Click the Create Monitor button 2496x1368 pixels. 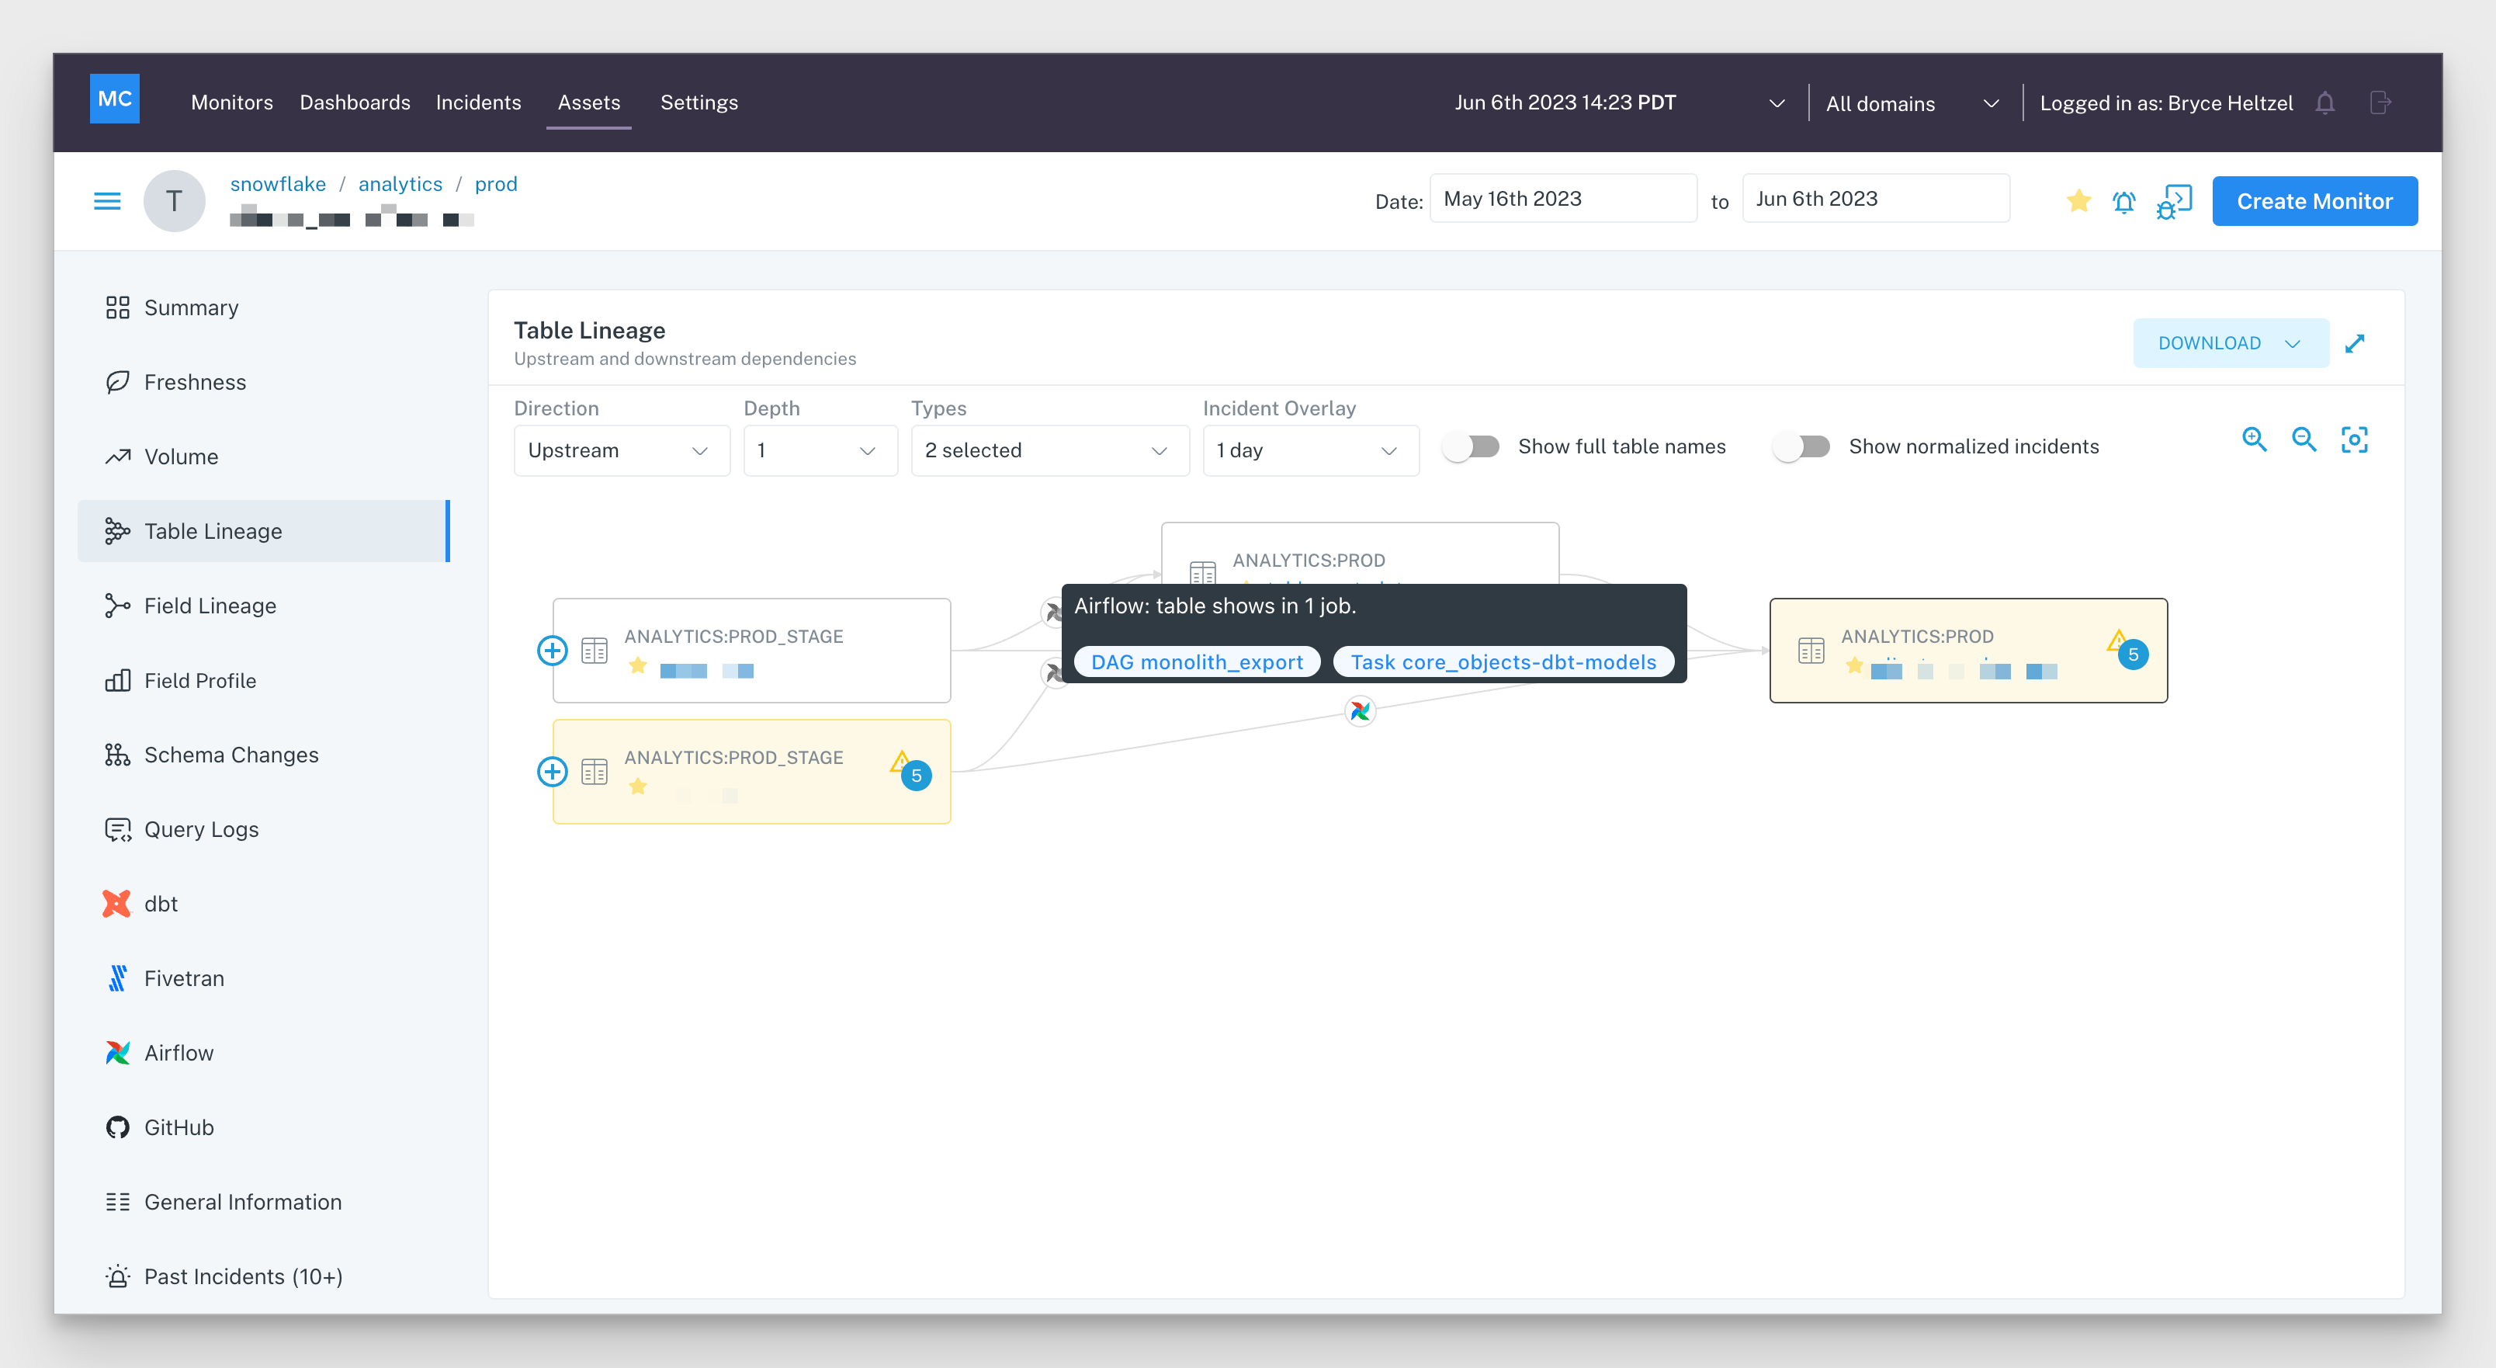pos(2314,200)
